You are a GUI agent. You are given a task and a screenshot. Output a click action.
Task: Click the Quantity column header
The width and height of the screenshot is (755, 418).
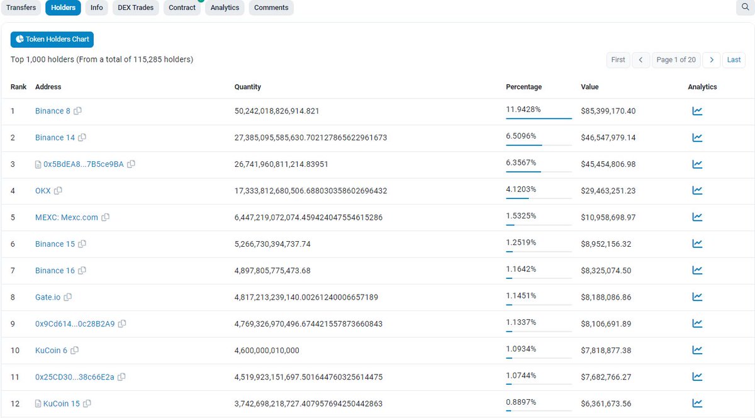[x=247, y=87]
